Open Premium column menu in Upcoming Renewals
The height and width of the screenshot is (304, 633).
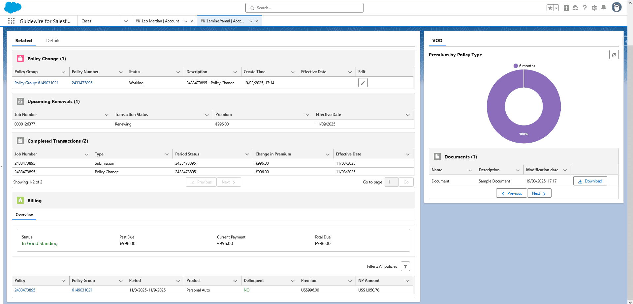[x=307, y=115]
